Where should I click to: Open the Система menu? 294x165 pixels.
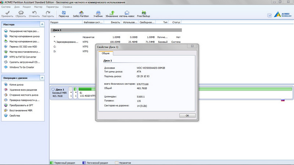[6, 7]
